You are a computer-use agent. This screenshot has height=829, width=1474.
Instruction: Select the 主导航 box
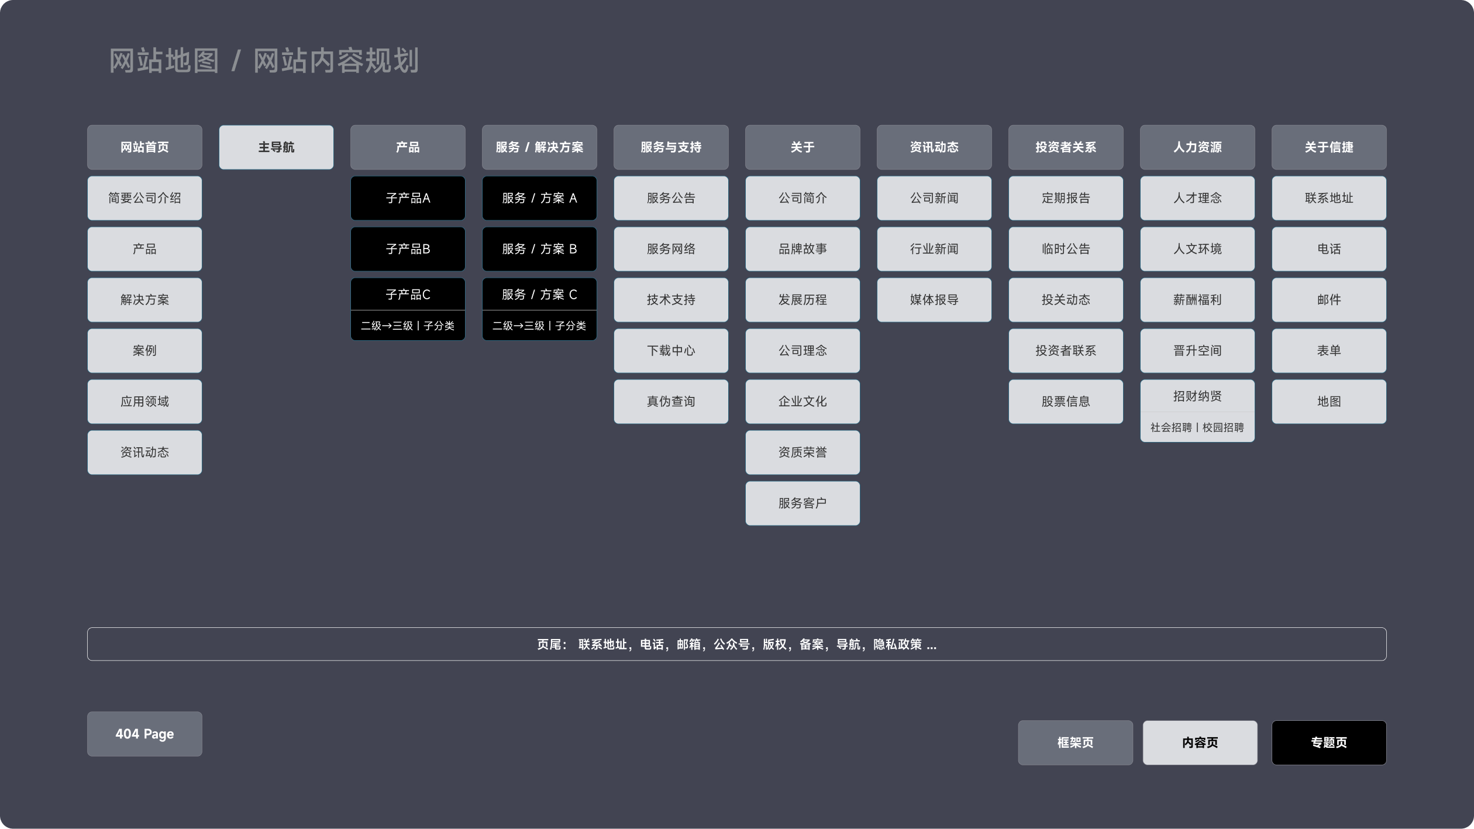pos(276,147)
